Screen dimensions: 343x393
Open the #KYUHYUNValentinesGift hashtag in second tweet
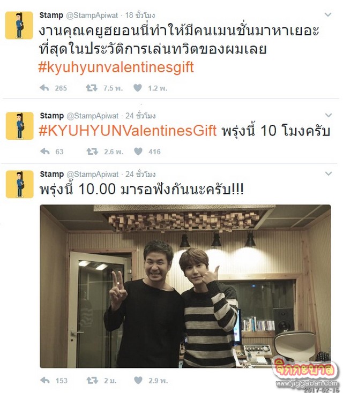pos(128,131)
